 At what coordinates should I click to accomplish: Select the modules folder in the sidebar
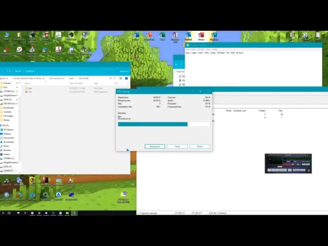(x=7, y=112)
